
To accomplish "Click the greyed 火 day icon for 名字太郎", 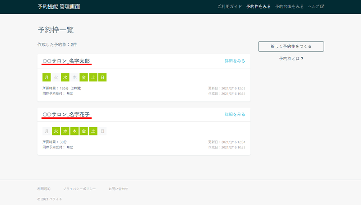I will (x=56, y=77).
